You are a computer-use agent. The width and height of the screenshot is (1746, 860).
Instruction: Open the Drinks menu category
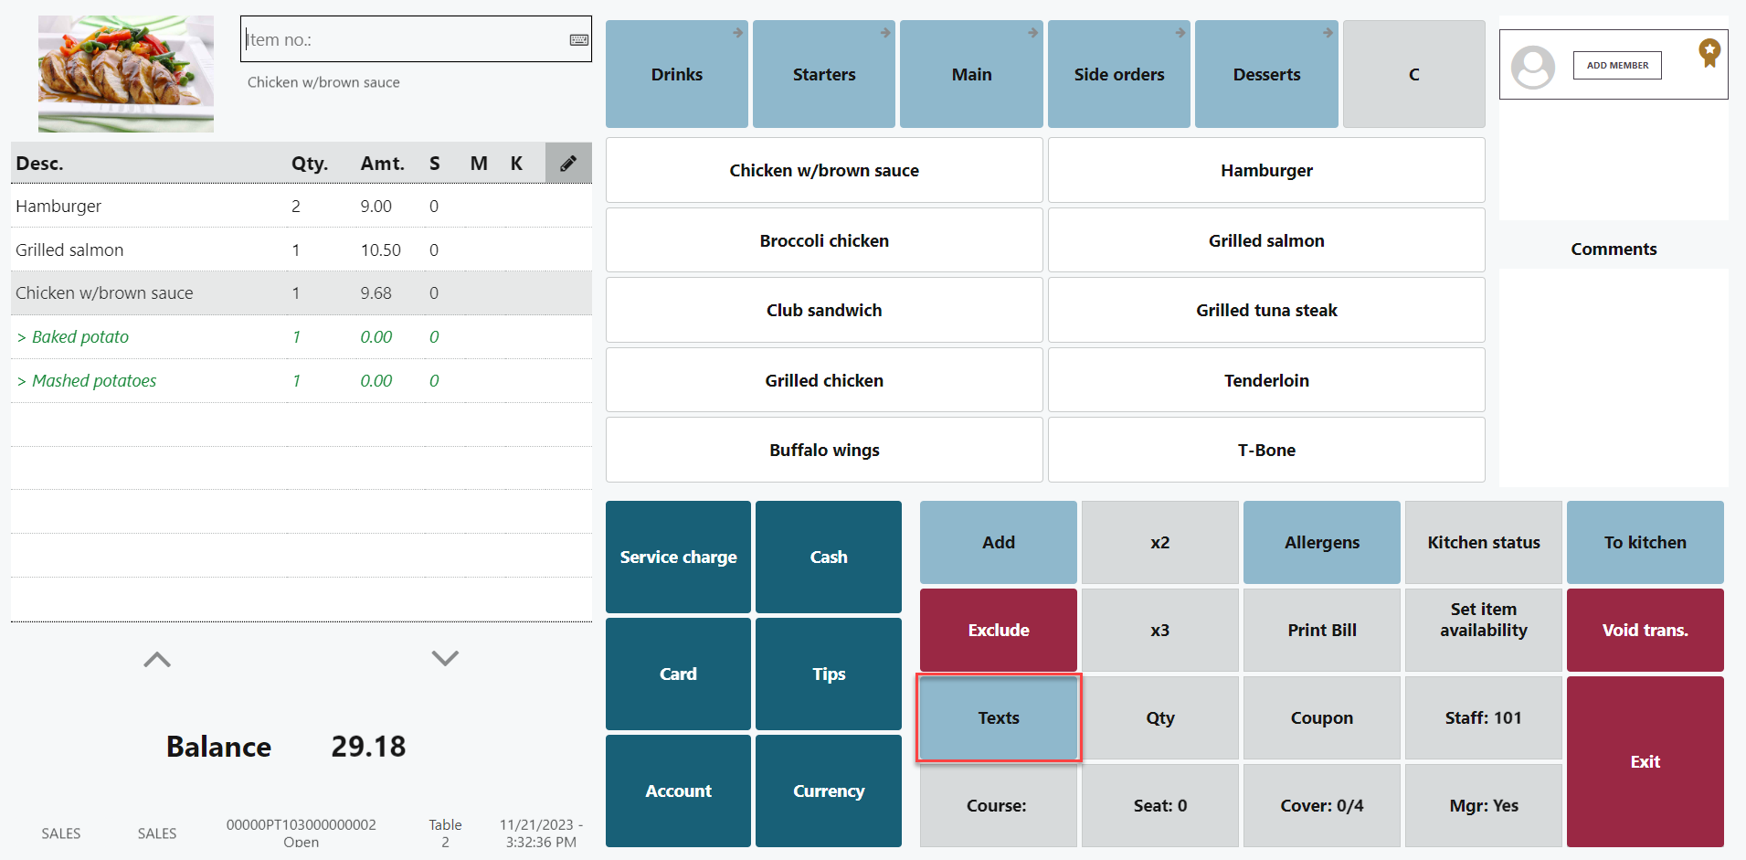[677, 74]
